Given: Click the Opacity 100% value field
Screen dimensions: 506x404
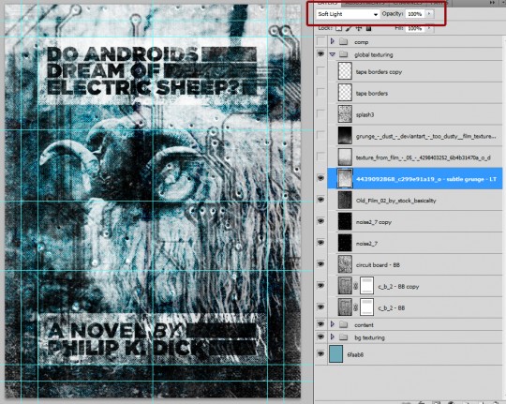Looking at the screenshot, I should click(415, 14).
